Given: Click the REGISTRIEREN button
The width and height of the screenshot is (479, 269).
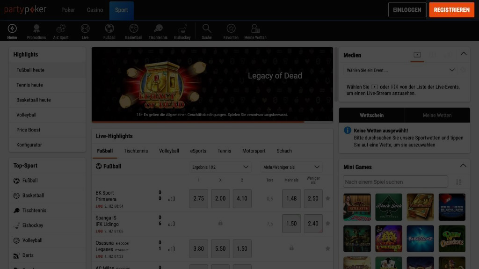Looking at the screenshot, I should tap(452, 10).
